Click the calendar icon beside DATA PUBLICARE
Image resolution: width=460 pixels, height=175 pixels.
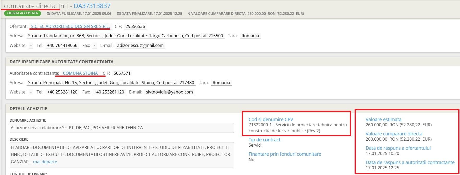49,14
